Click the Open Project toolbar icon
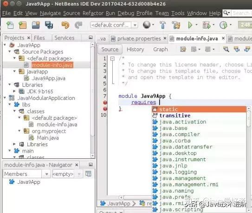252x213 pixels. point(36,25)
